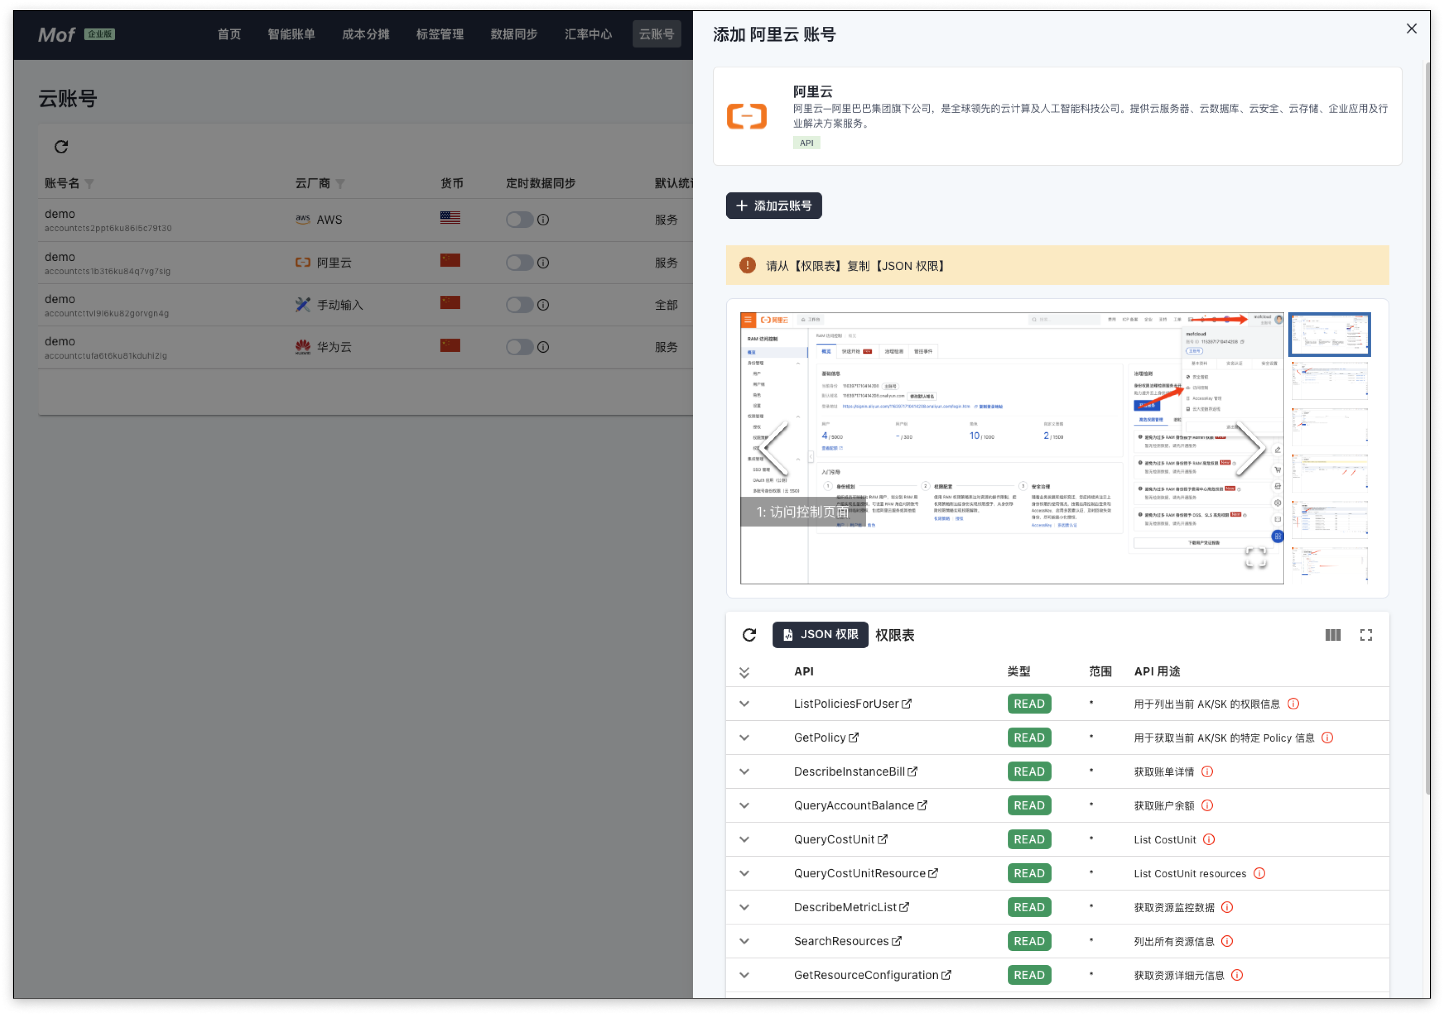Show info icon for 获取账户余额
Viewport: 1444px width, 1015px height.
(x=1207, y=806)
